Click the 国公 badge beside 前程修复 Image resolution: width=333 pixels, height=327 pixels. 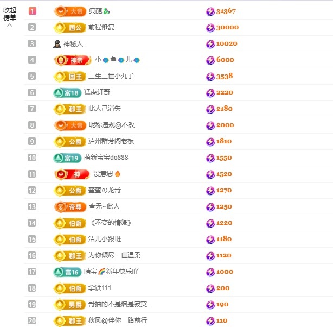pyautogui.click(x=69, y=28)
